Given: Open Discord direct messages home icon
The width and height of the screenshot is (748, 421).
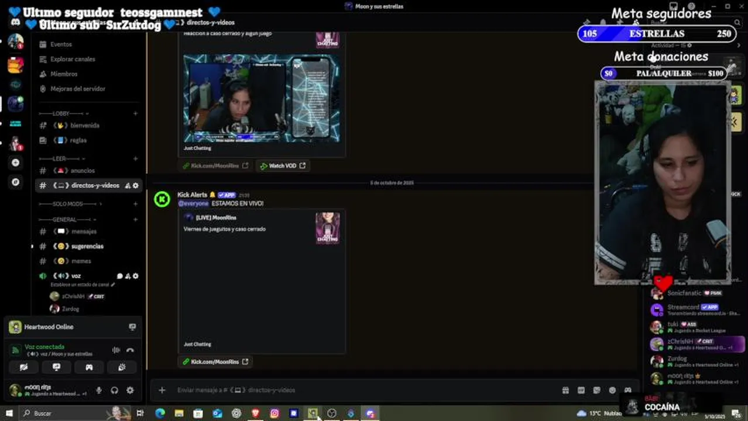Looking at the screenshot, I should [16, 22].
